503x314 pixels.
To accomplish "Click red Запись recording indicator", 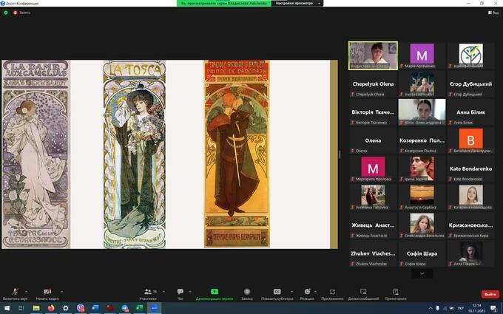I will point(21,13).
